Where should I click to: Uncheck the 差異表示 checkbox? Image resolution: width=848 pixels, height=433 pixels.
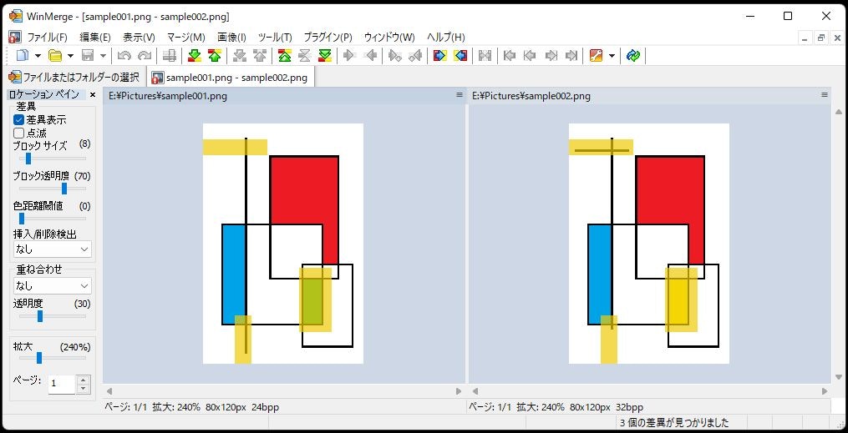(x=19, y=120)
